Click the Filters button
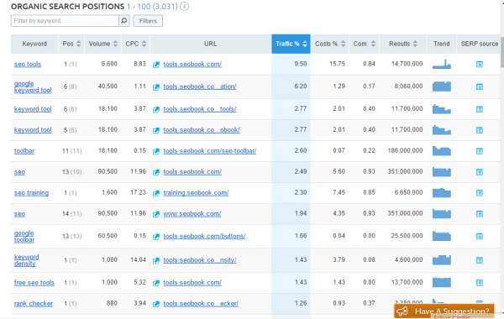The height and width of the screenshot is (319, 504). pos(148,21)
